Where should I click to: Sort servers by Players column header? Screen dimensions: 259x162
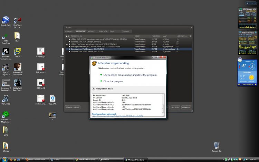tap(156, 36)
